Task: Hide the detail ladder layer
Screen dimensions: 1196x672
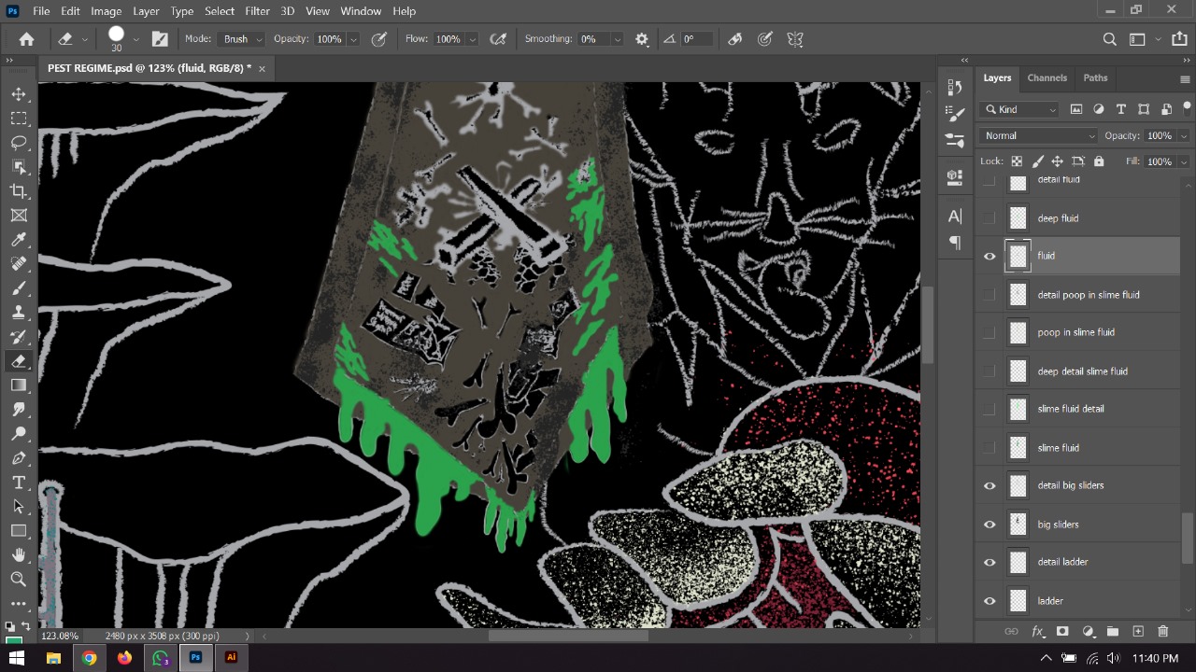Action: (x=990, y=562)
